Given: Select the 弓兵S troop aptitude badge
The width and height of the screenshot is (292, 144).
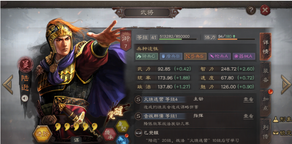Looking at the screenshot, I should tap(195, 56).
